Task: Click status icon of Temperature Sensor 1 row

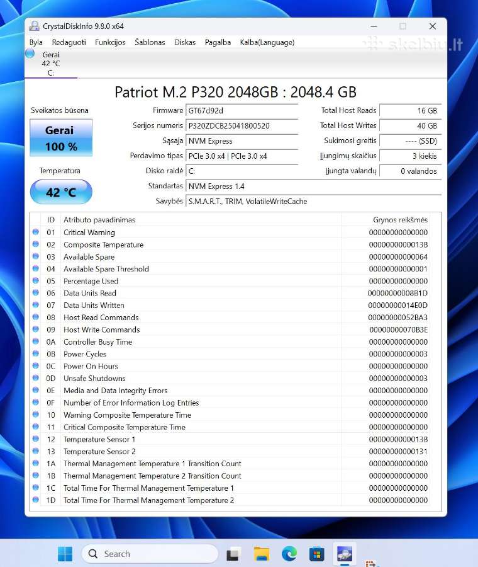Action: (x=36, y=438)
